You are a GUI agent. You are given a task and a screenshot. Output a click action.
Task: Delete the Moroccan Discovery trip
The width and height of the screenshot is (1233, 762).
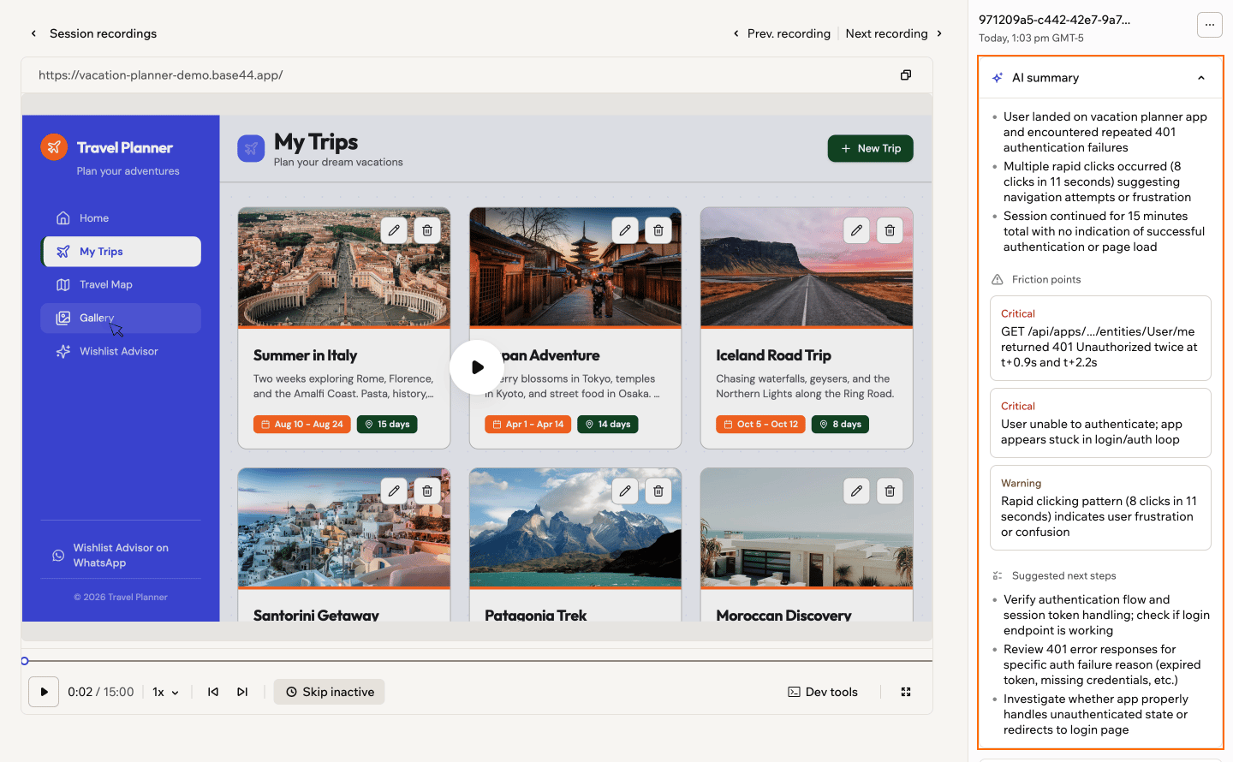point(890,491)
